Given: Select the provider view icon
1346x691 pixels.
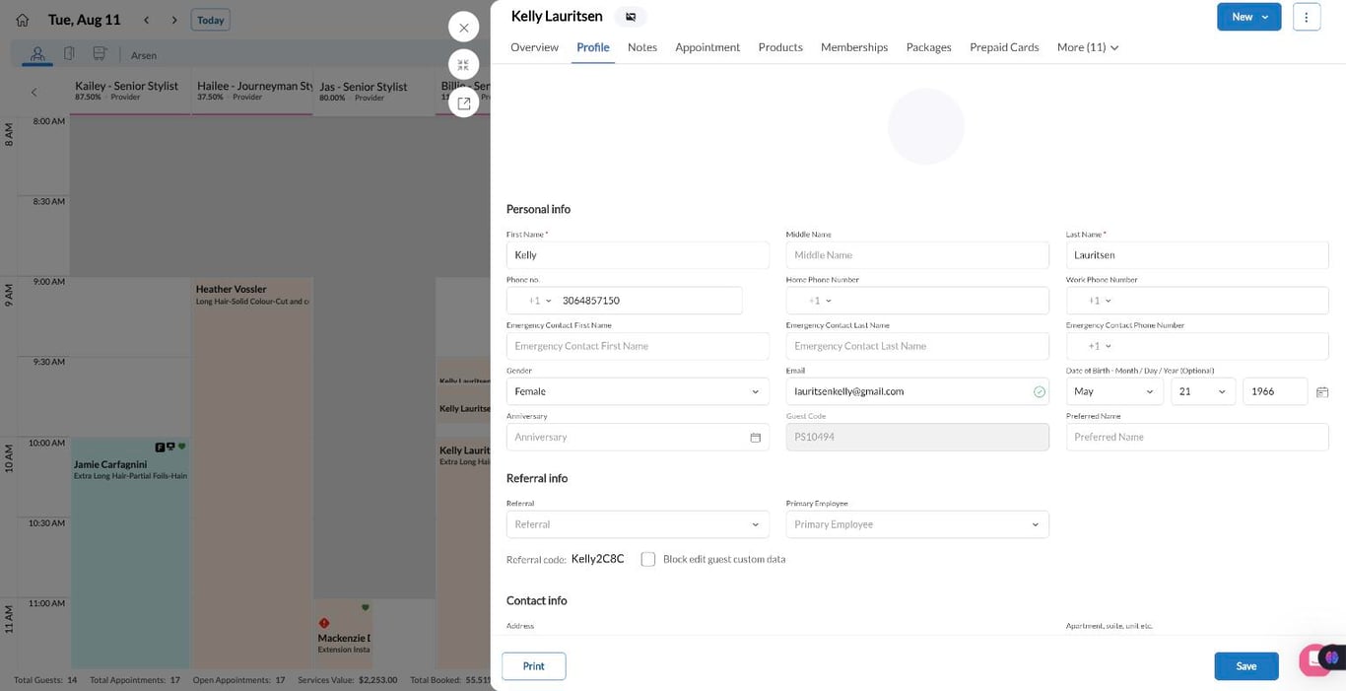Looking at the screenshot, I should coord(37,54).
